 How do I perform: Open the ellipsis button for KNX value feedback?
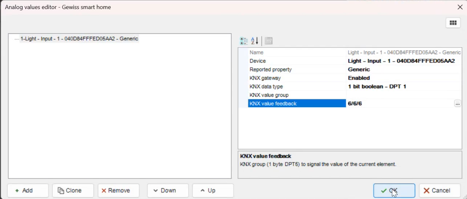(457, 104)
